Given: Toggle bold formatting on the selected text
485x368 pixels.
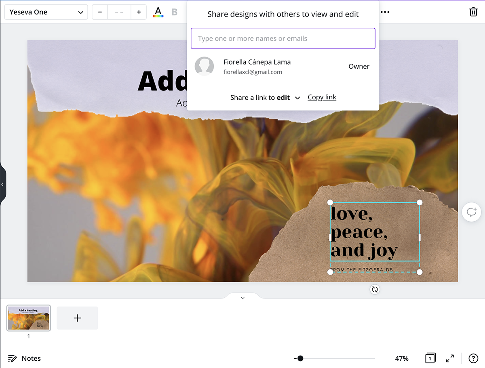Looking at the screenshot, I should coord(174,12).
